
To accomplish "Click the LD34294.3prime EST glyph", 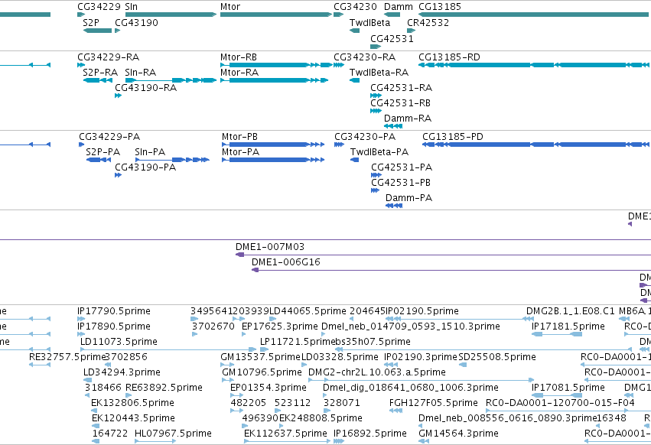I will (x=88, y=380).
